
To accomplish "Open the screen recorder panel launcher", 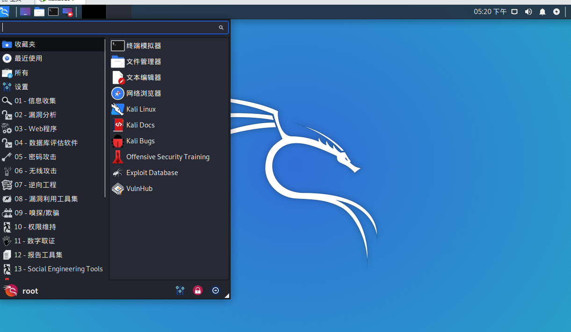I will coord(68,12).
